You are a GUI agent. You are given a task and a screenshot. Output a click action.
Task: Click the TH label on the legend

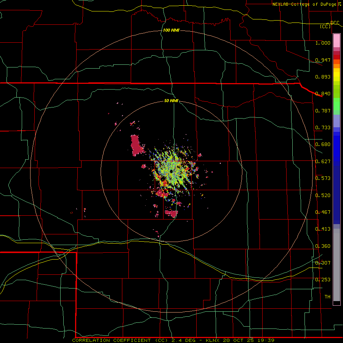[327, 297]
